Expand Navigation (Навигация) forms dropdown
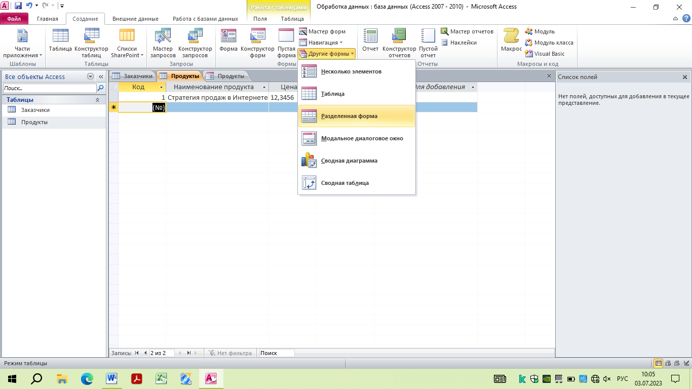 pyautogui.click(x=321, y=43)
